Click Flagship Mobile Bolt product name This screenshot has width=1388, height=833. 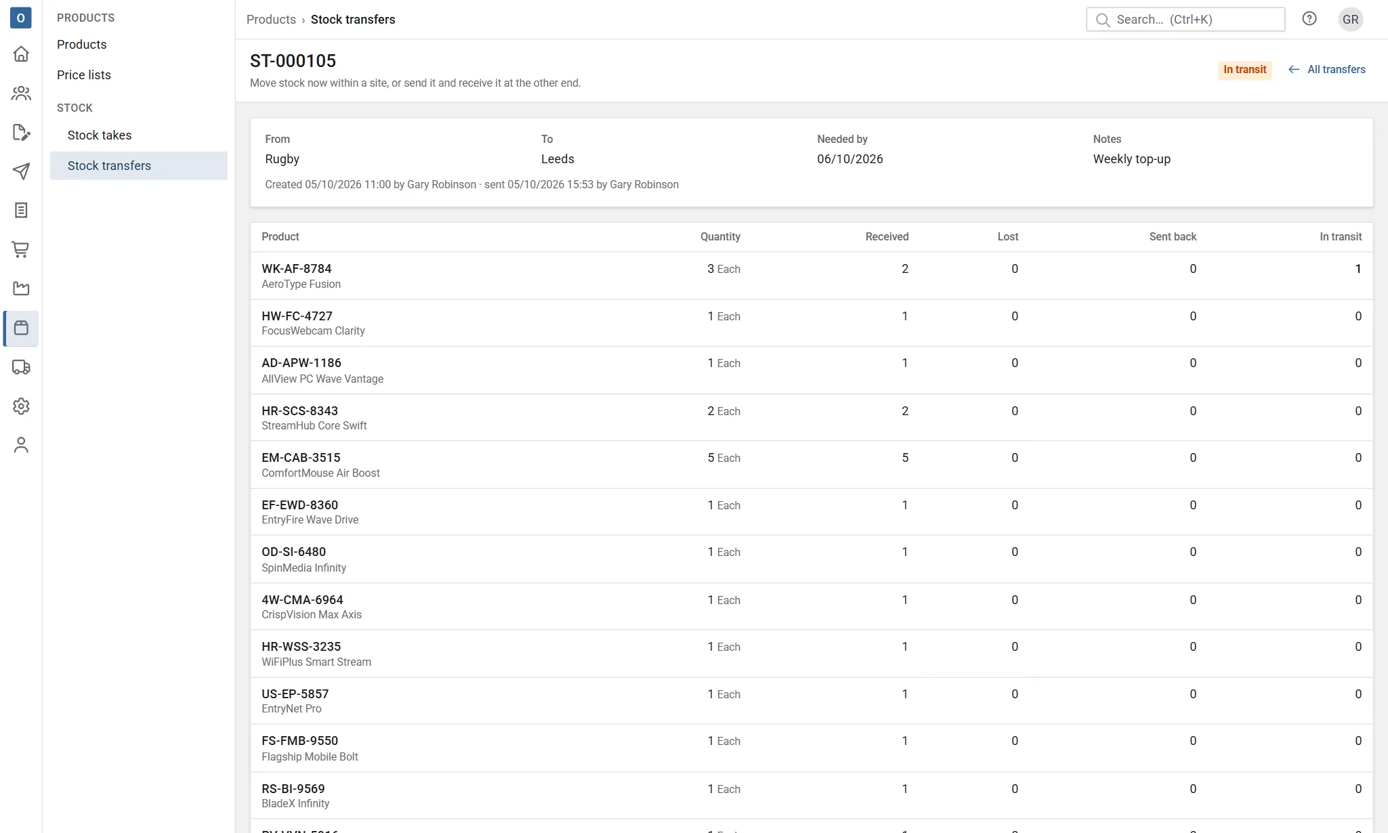pos(310,757)
